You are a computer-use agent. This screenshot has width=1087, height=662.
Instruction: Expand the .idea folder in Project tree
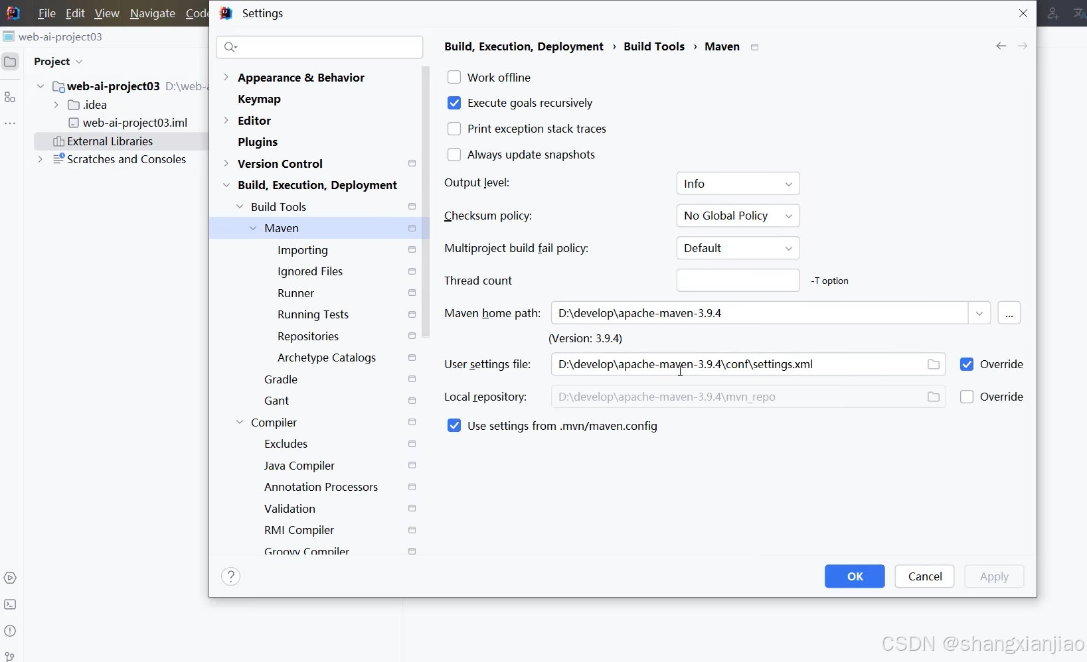(x=56, y=105)
